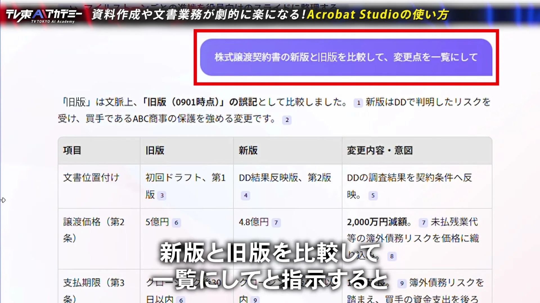Open citation 8 in 譲渡価格 change cell
540x303 pixels.
[392, 256]
